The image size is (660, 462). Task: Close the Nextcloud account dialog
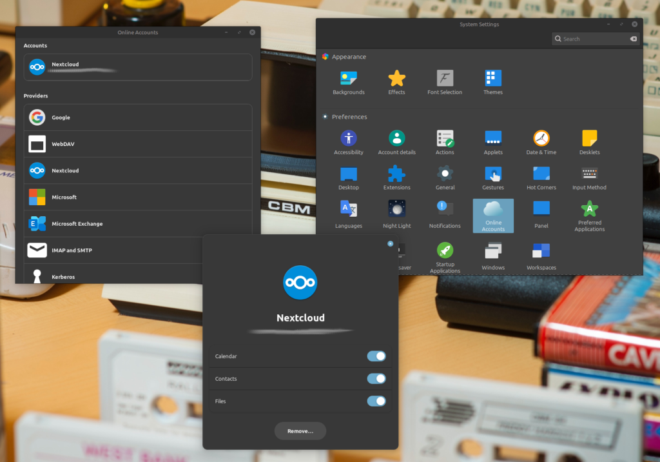(390, 244)
